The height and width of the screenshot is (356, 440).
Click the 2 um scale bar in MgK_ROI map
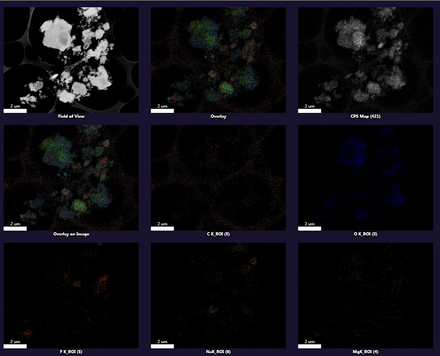309,346
